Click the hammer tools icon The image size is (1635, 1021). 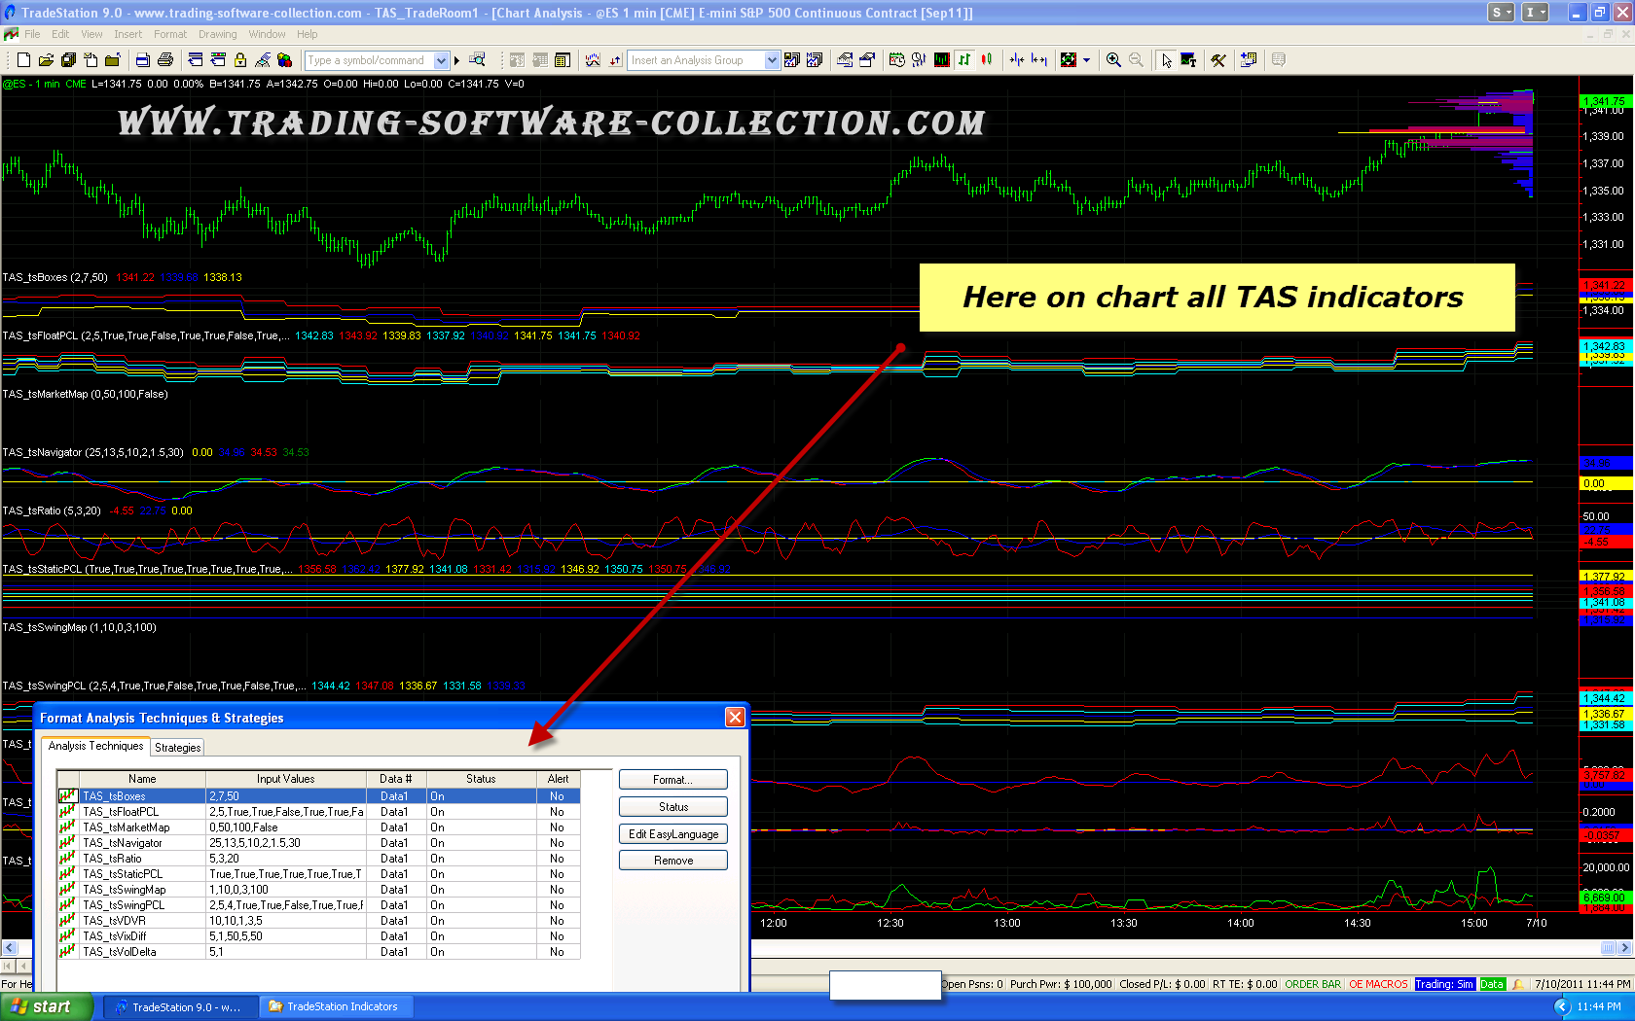pos(1218,60)
